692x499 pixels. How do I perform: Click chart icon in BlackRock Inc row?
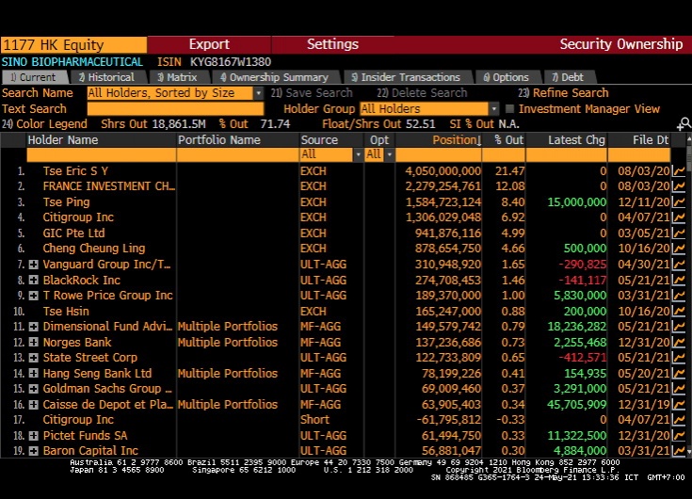point(679,281)
